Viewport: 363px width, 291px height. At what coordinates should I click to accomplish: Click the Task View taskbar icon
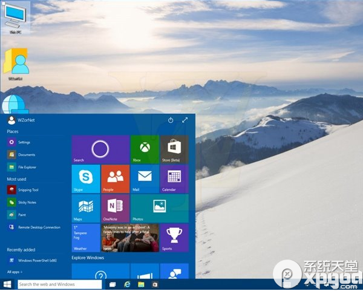(113, 284)
